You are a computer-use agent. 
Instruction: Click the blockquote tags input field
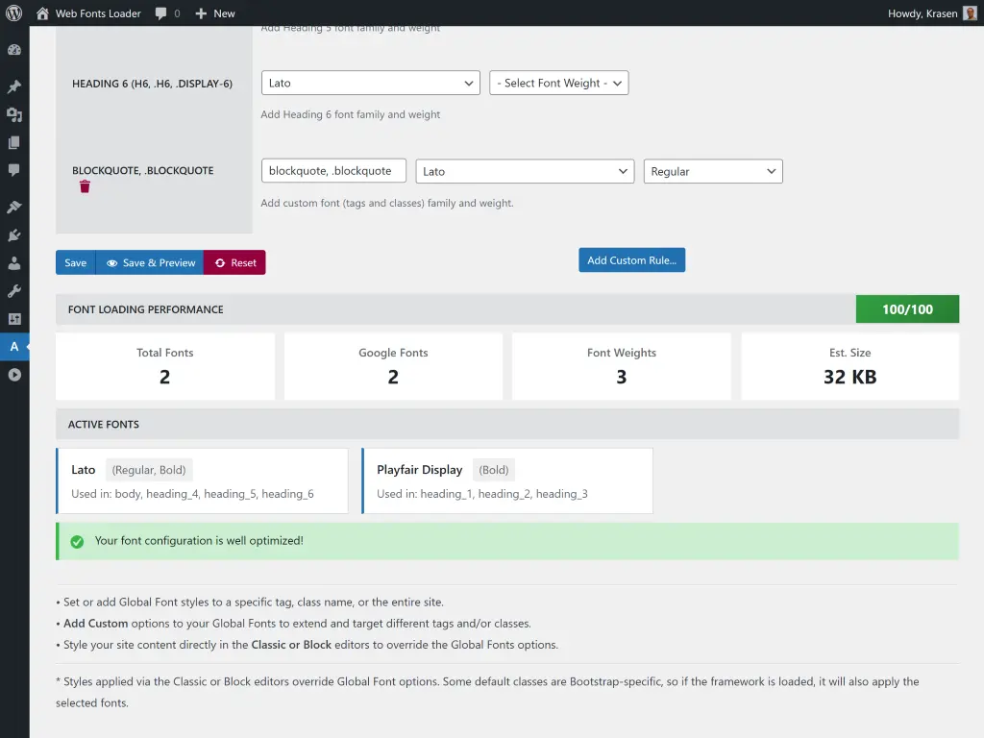tap(333, 170)
